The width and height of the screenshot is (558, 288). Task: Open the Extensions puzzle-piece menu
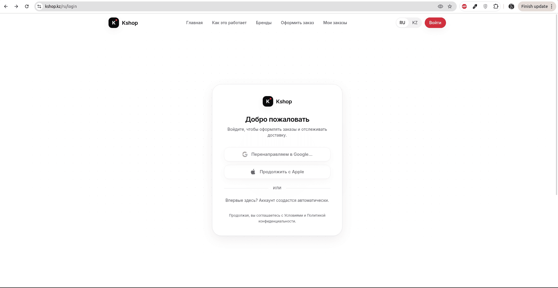(x=496, y=6)
